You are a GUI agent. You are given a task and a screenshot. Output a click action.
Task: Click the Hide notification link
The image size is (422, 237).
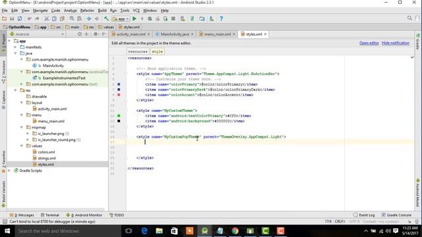[396, 43]
